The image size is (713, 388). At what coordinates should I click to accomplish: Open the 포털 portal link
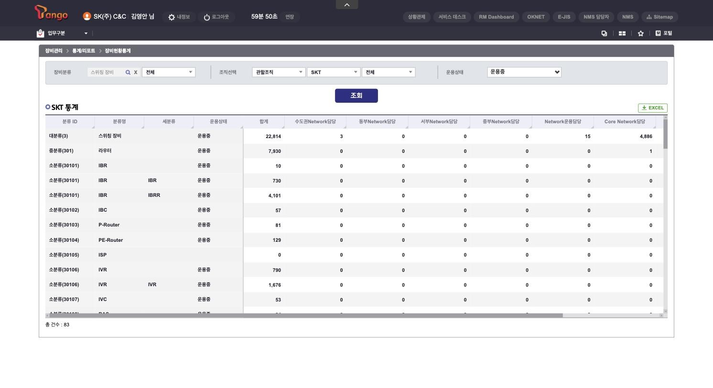point(664,33)
